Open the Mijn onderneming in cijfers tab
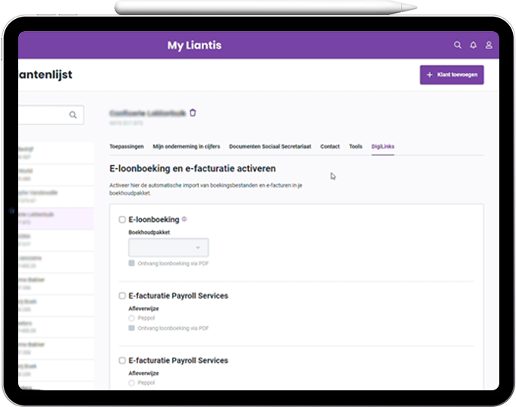The image size is (516, 407). point(187,146)
